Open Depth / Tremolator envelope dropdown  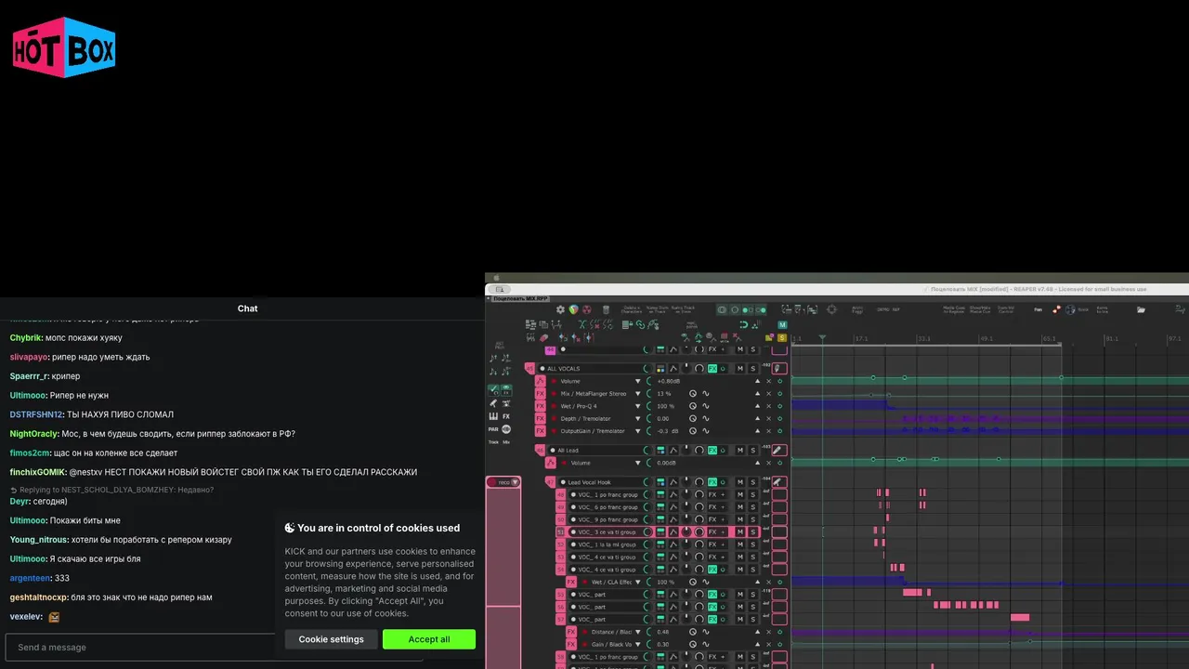coord(637,418)
